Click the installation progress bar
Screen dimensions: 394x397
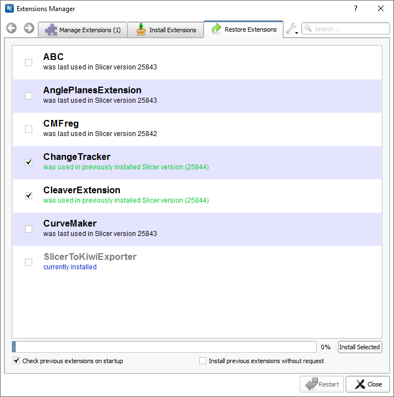164,347
